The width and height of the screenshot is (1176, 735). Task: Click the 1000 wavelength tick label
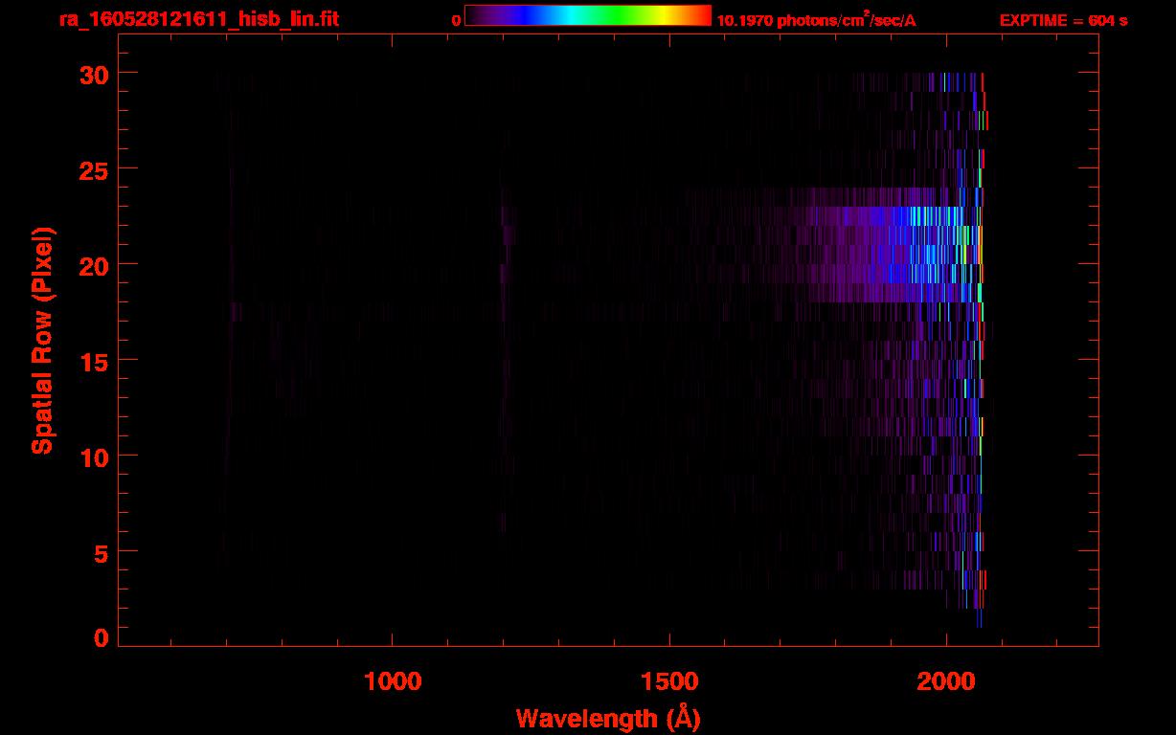pyautogui.click(x=393, y=681)
